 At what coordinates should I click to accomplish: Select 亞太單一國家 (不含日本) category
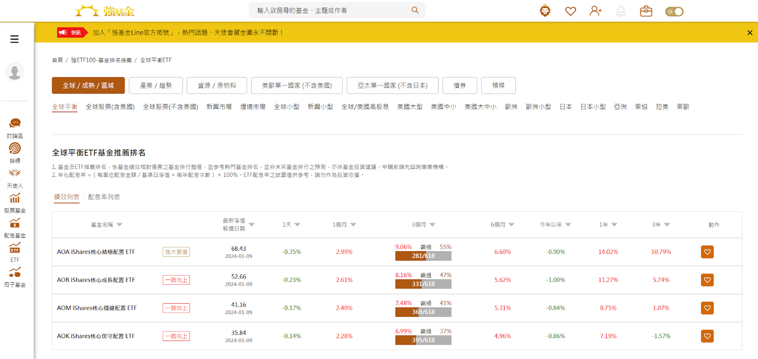393,86
